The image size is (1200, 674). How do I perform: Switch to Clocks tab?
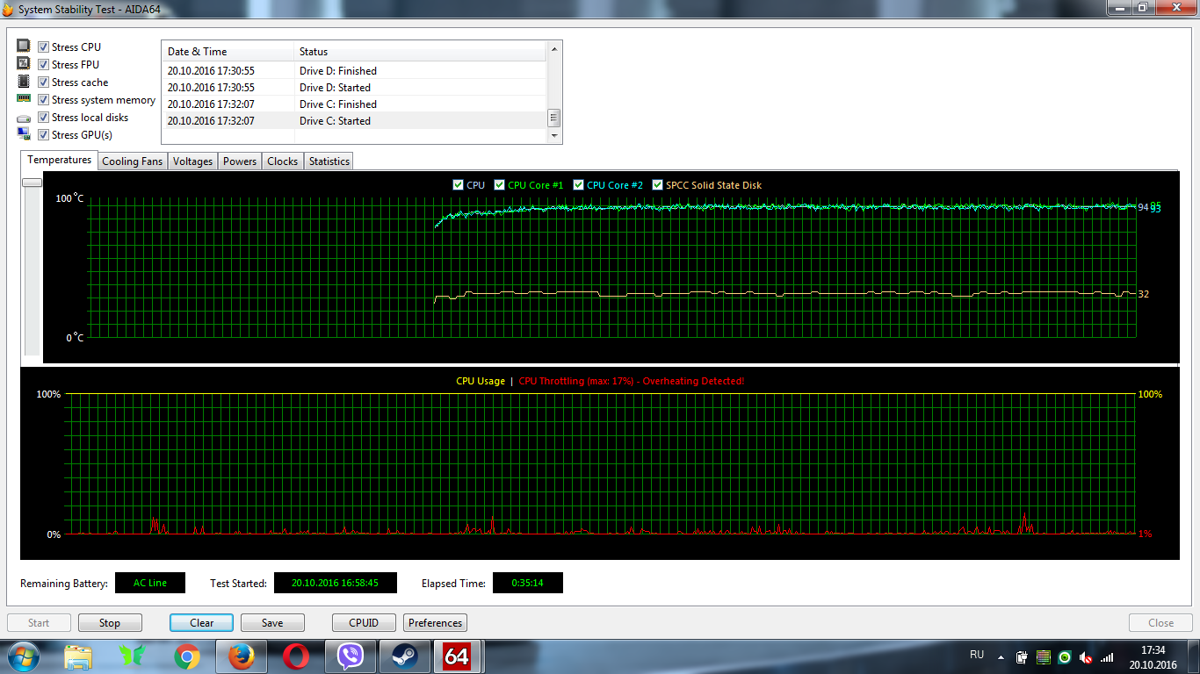point(282,161)
